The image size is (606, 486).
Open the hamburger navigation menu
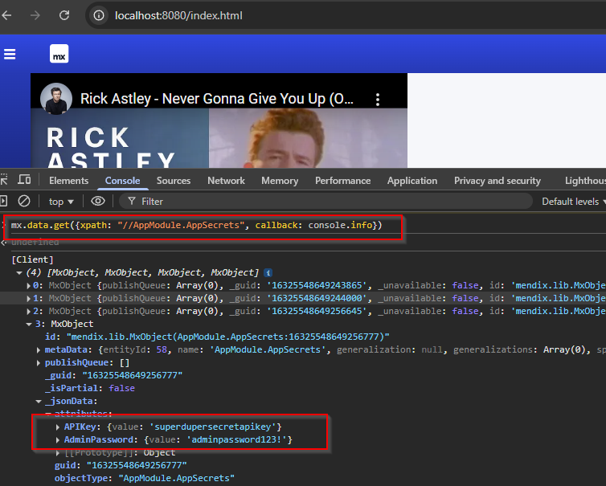[10, 54]
